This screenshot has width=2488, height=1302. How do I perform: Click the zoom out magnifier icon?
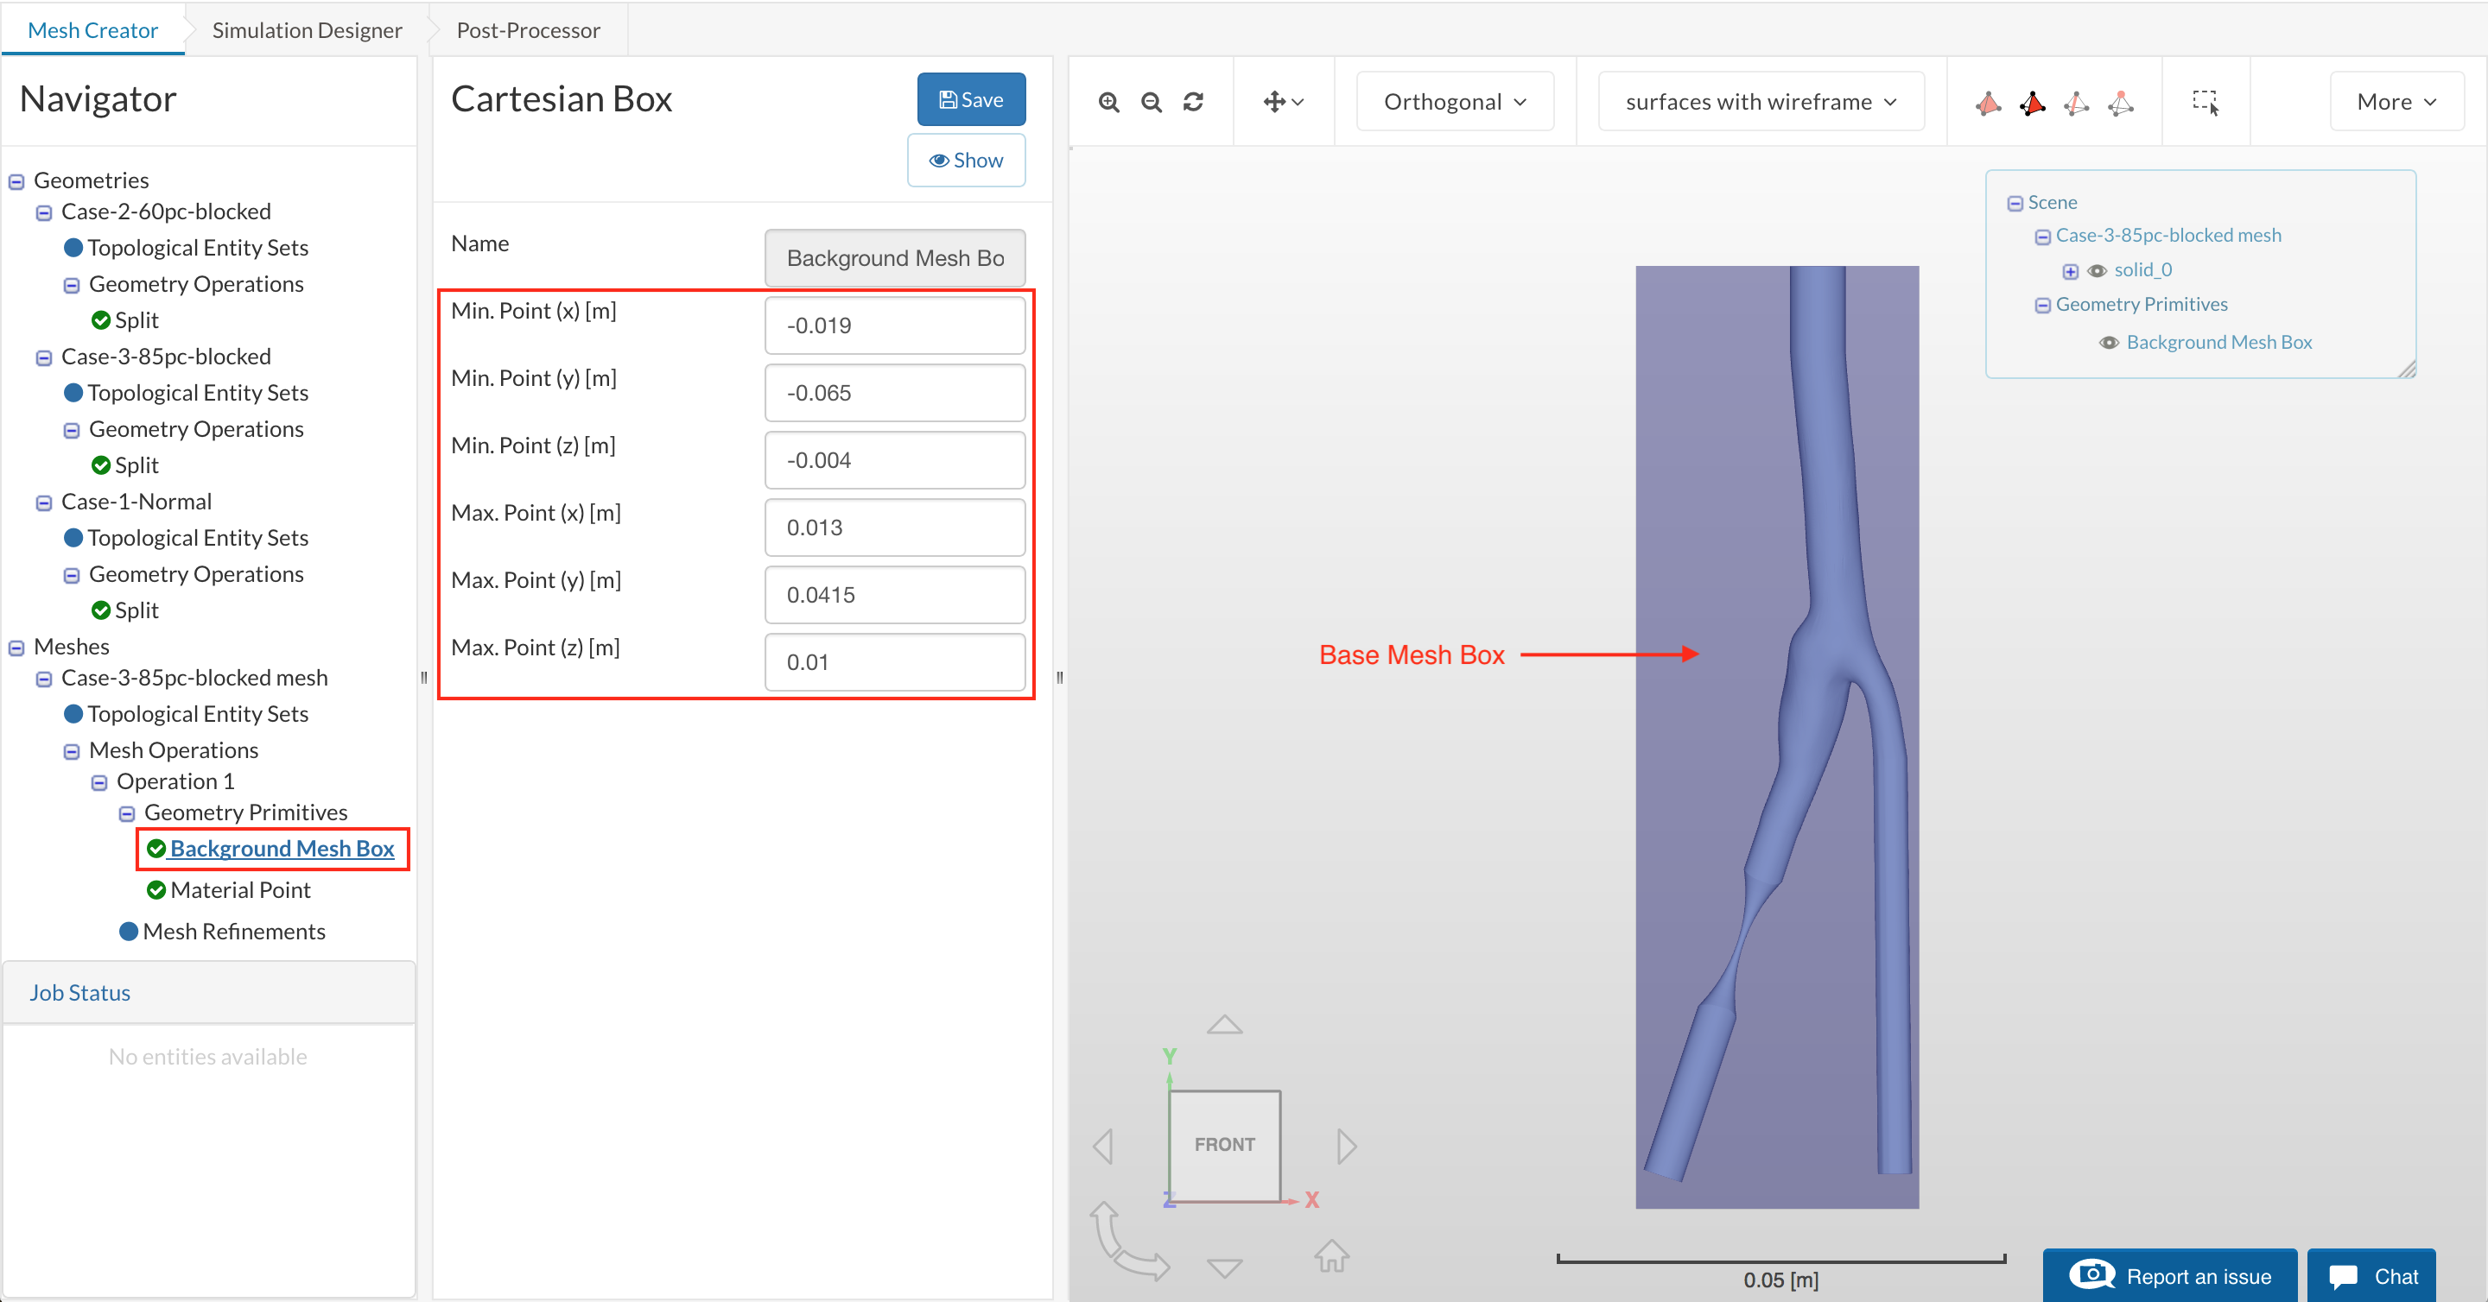click(x=1152, y=102)
